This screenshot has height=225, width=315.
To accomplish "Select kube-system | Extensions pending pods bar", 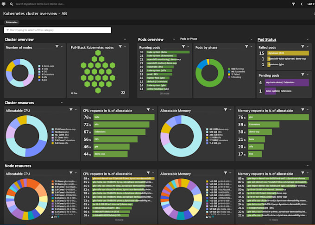I will pyautogui.click(x=271, y=91).
